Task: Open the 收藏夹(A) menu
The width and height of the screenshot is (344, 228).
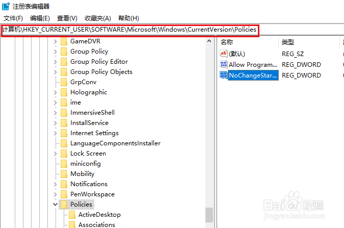Action: point(98,18)
